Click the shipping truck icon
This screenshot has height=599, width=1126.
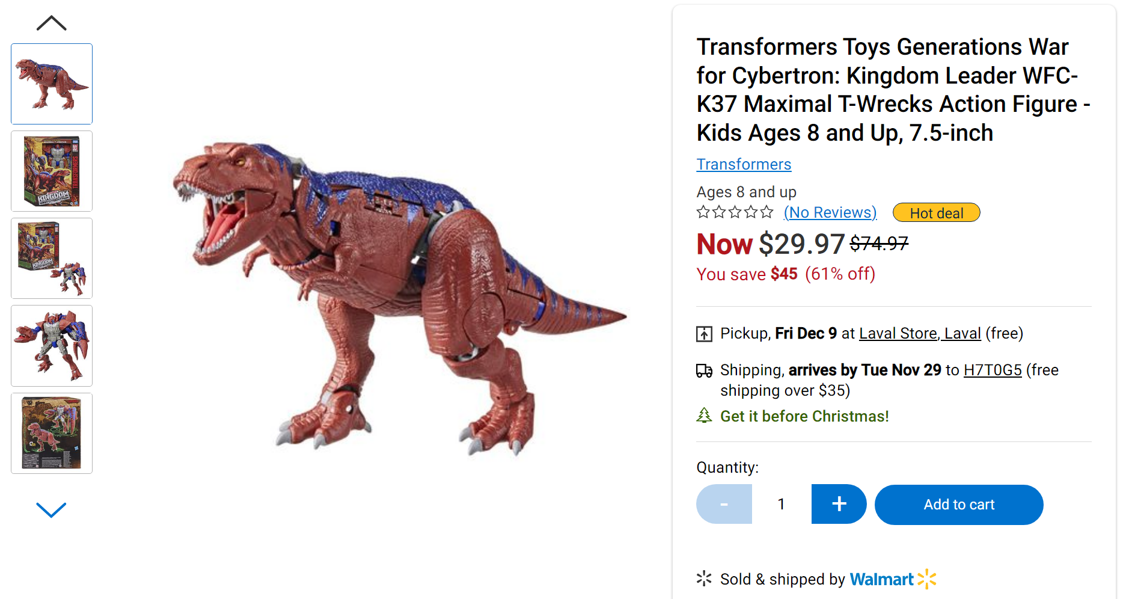pos(704,370)
